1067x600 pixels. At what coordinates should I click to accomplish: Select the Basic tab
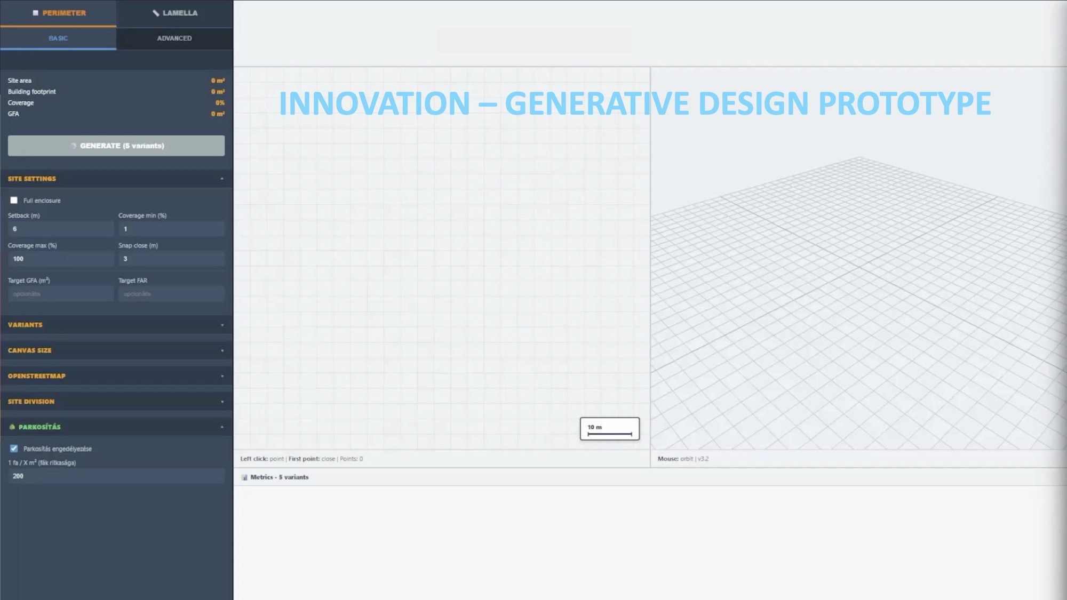[x=58, y=38]
